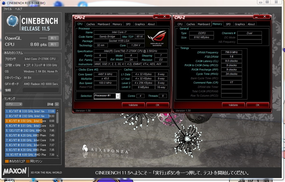Click the Republic of Gamers logo

point(157,38)
